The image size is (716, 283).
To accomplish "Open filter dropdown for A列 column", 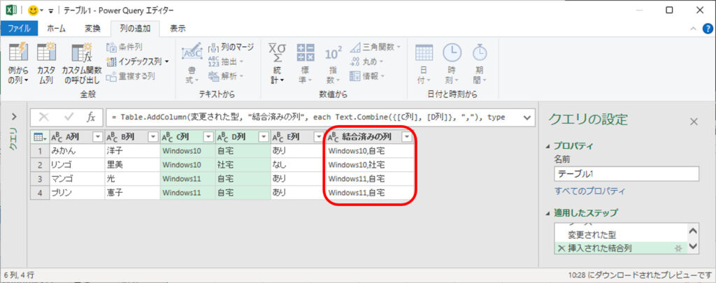I will [x=98, y=136].
